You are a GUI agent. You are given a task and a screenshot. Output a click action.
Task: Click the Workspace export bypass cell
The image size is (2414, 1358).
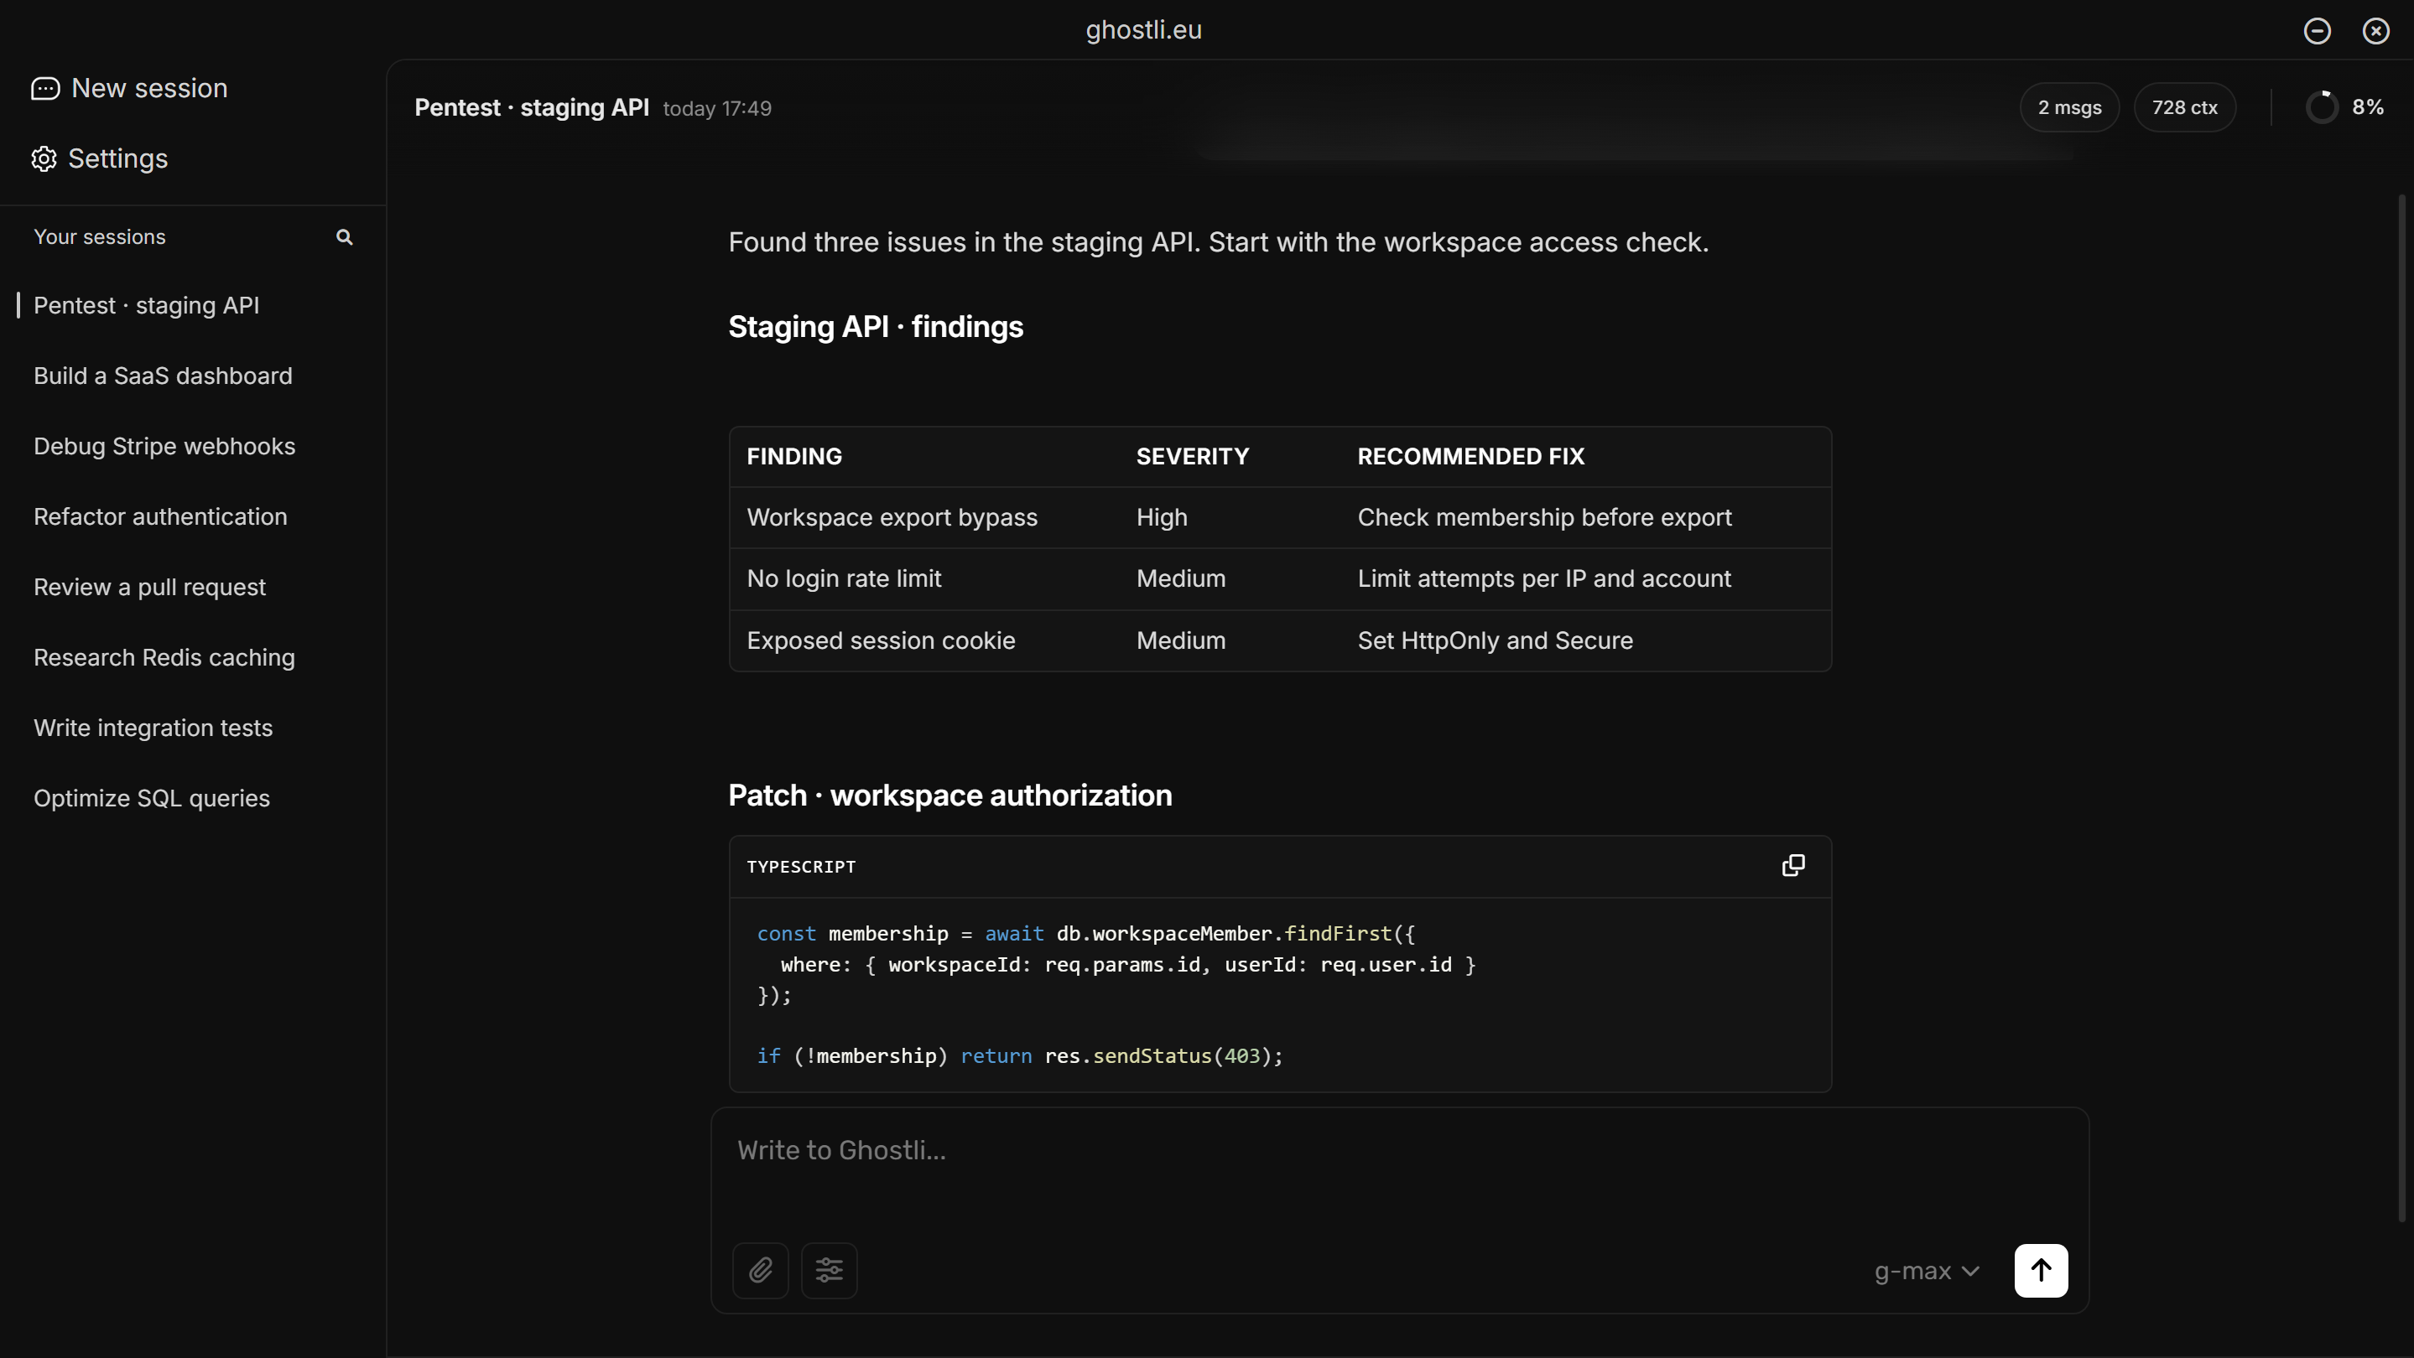[892, 517]
